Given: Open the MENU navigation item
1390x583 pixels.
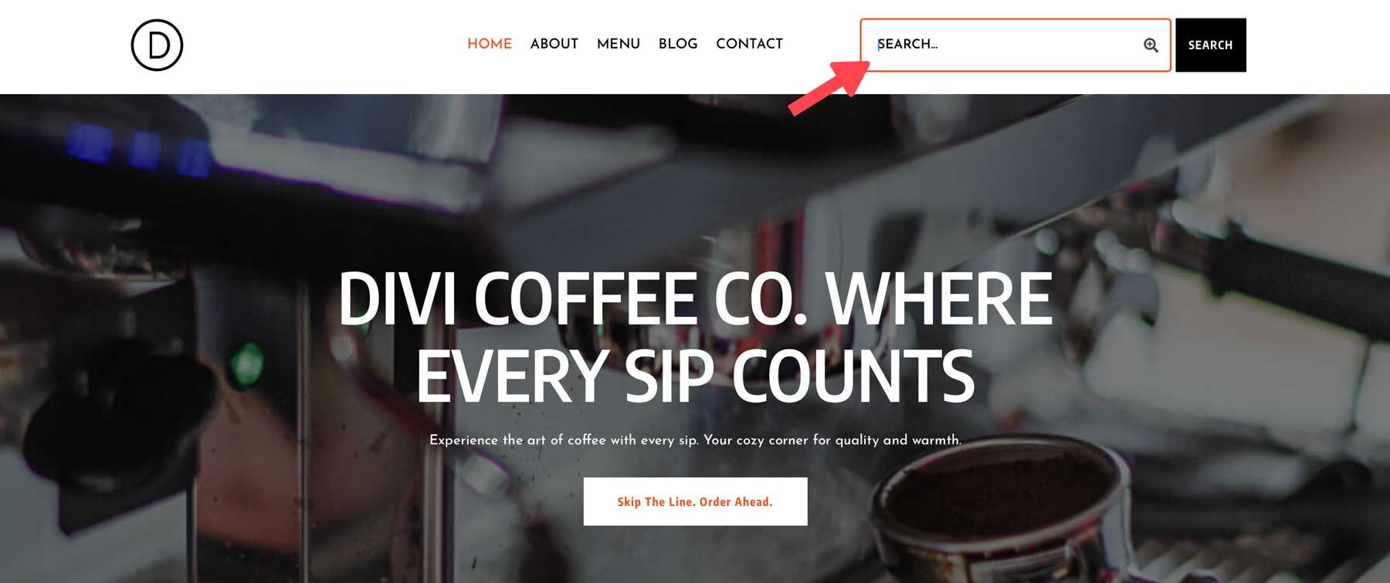Looking at the screenshot, I should pos(619,44).
